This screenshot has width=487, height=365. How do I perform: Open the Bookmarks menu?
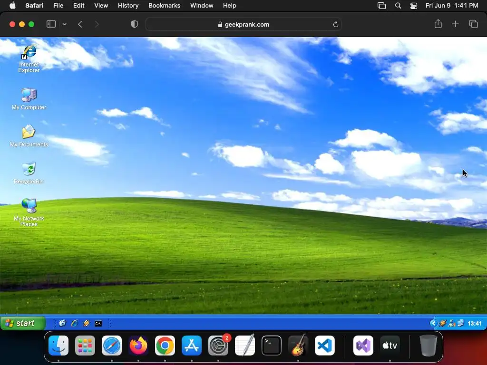[x=164, y=5]
